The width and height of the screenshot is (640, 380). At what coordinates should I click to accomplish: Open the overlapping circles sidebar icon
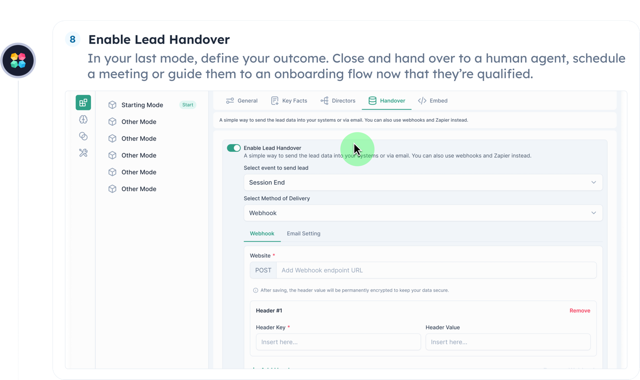click(83, 136)
